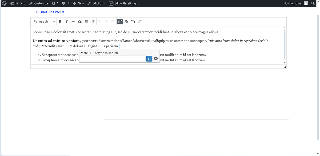Click the USE THE FORM button
The width and height of the screenshot is (320, 156).
[50, 12]
